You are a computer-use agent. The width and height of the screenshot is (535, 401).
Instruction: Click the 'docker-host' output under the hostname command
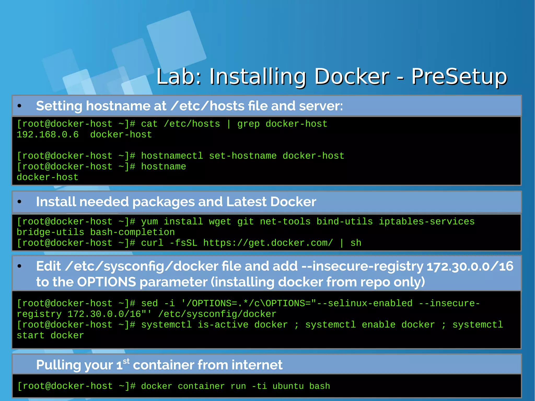[48, 177]
